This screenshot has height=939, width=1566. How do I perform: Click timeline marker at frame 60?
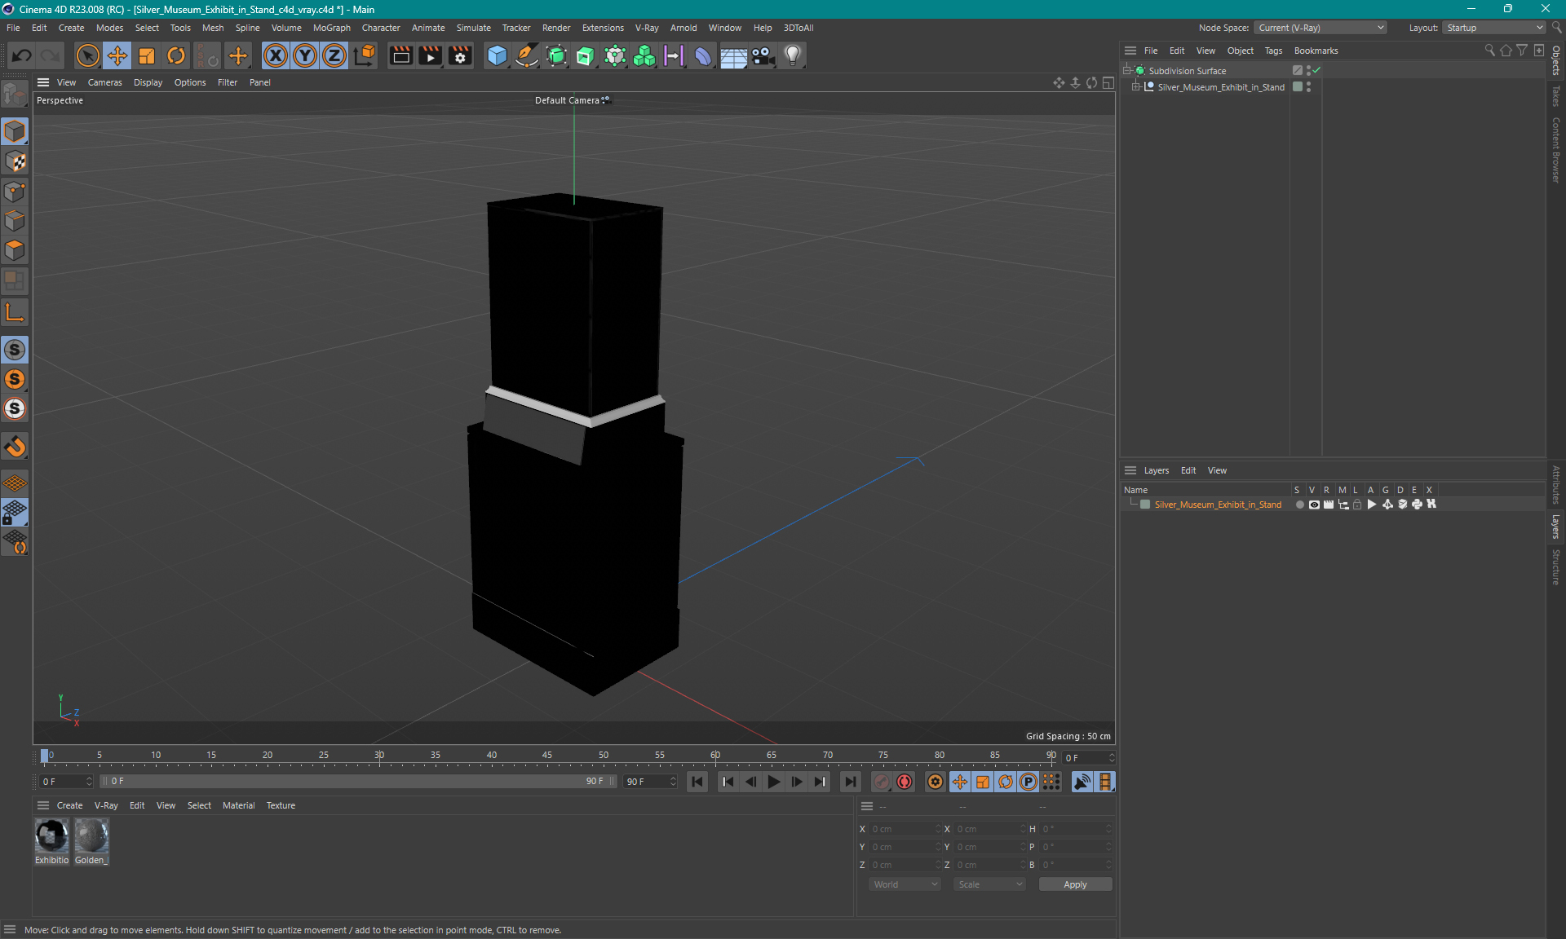coord(715,756)
